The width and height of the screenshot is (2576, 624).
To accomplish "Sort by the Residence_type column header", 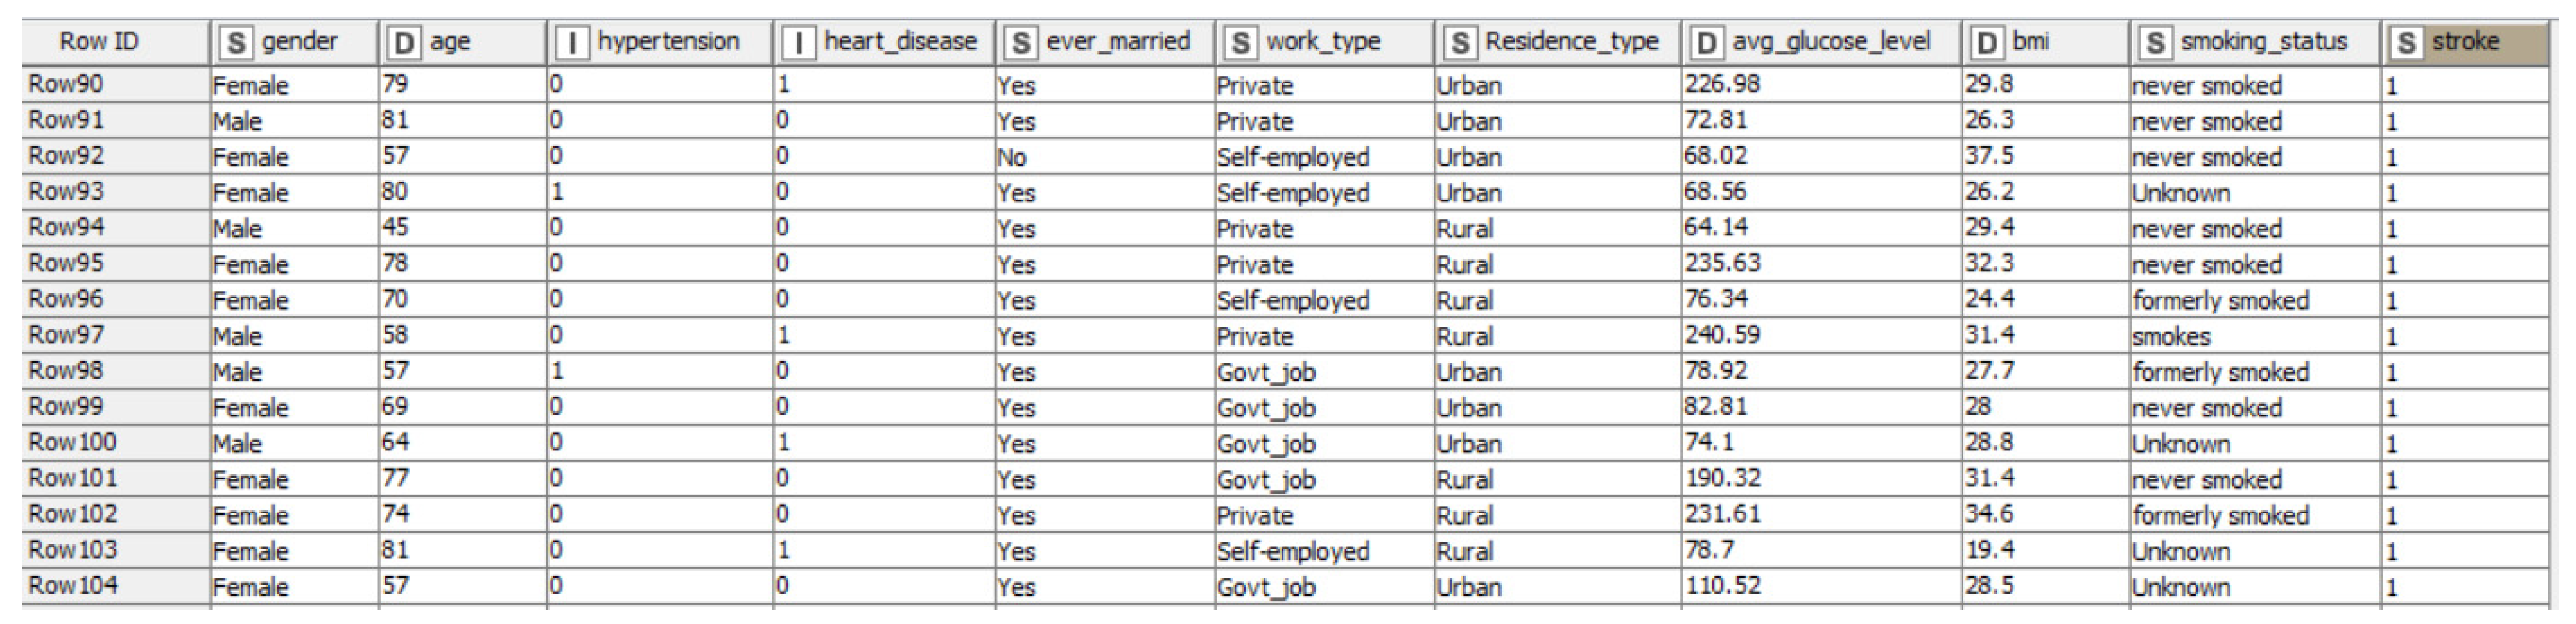I will pyautogui.click(x=1571, y=42).
